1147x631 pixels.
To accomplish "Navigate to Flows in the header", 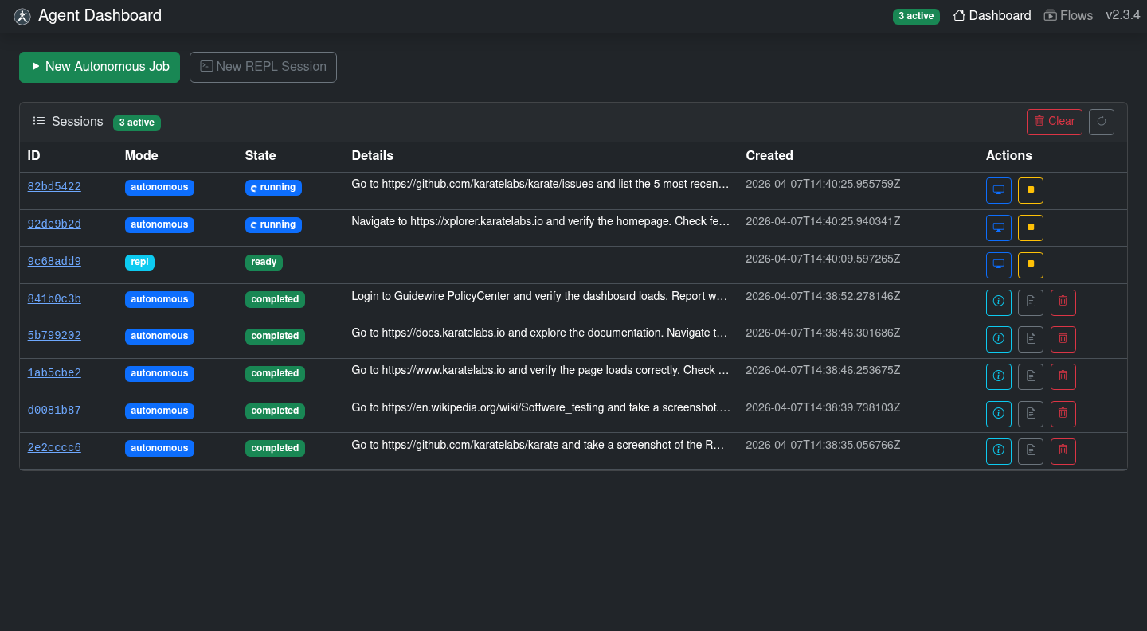I will pyautogui.click(x=1068, y=15).
